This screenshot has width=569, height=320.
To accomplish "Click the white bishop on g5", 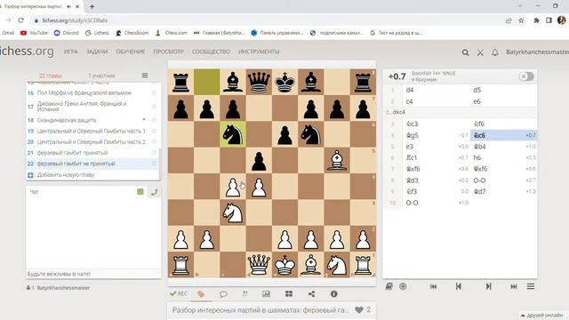I will (x=337, y=160).
